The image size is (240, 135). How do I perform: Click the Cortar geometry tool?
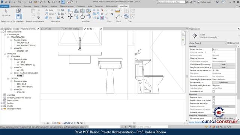[50, 14]
